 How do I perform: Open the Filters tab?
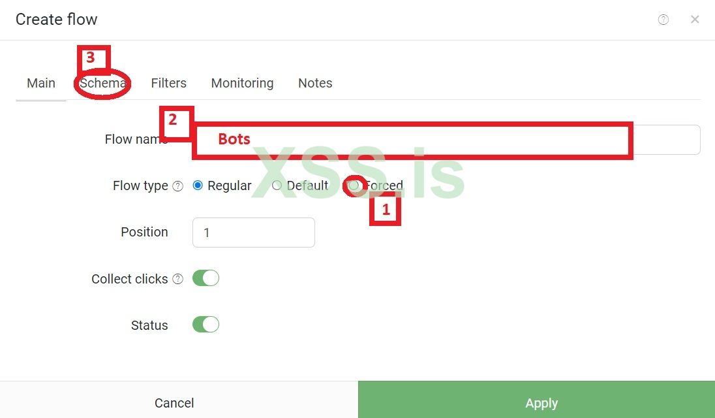tap(168, 83)
